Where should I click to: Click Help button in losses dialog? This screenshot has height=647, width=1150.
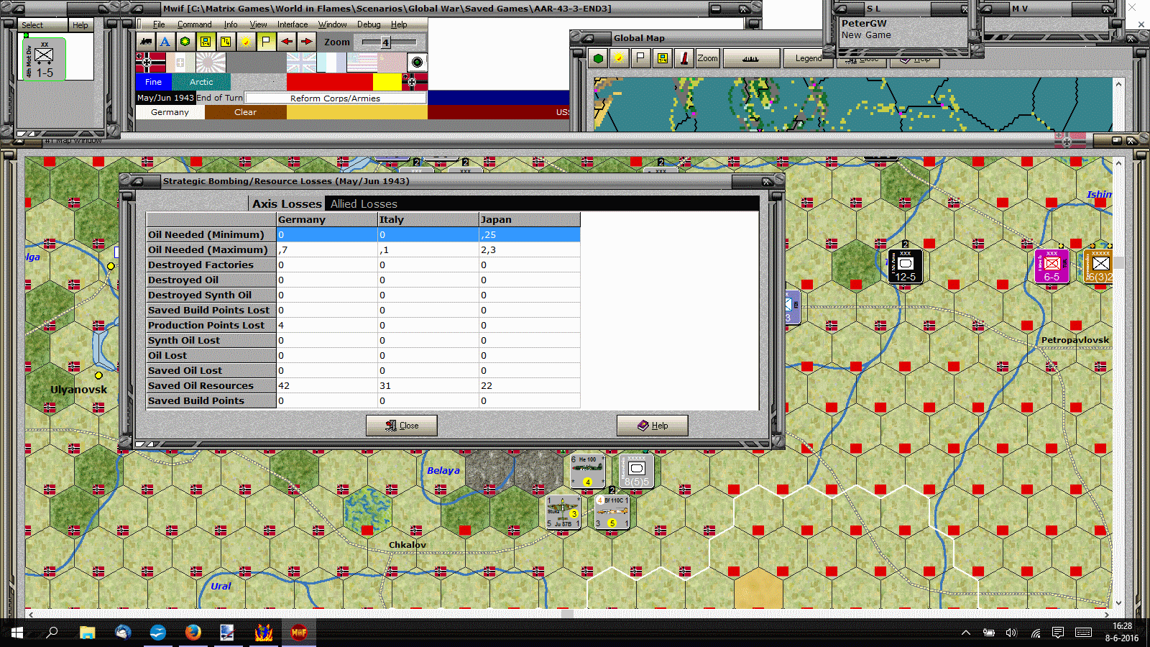pos(653,426)
